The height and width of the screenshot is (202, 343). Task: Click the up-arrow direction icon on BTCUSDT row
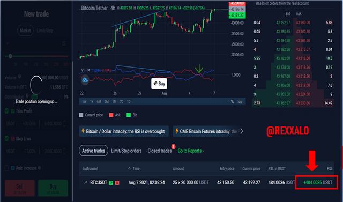[86, 182]
